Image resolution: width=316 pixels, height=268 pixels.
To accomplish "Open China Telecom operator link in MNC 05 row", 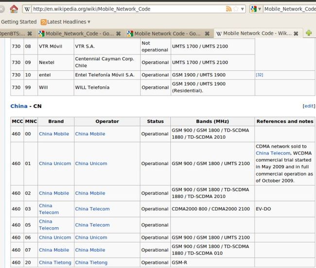I will click(92, 225).
